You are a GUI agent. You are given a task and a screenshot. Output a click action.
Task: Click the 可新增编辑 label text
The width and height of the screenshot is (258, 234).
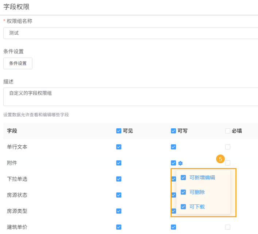(202, 178)
